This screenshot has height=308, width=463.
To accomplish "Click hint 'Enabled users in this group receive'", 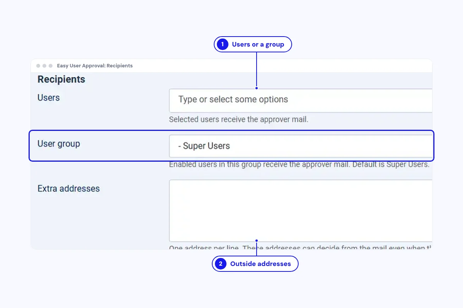I will 299,164.
